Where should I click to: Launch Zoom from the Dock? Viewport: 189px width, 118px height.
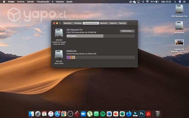(83, 114)
